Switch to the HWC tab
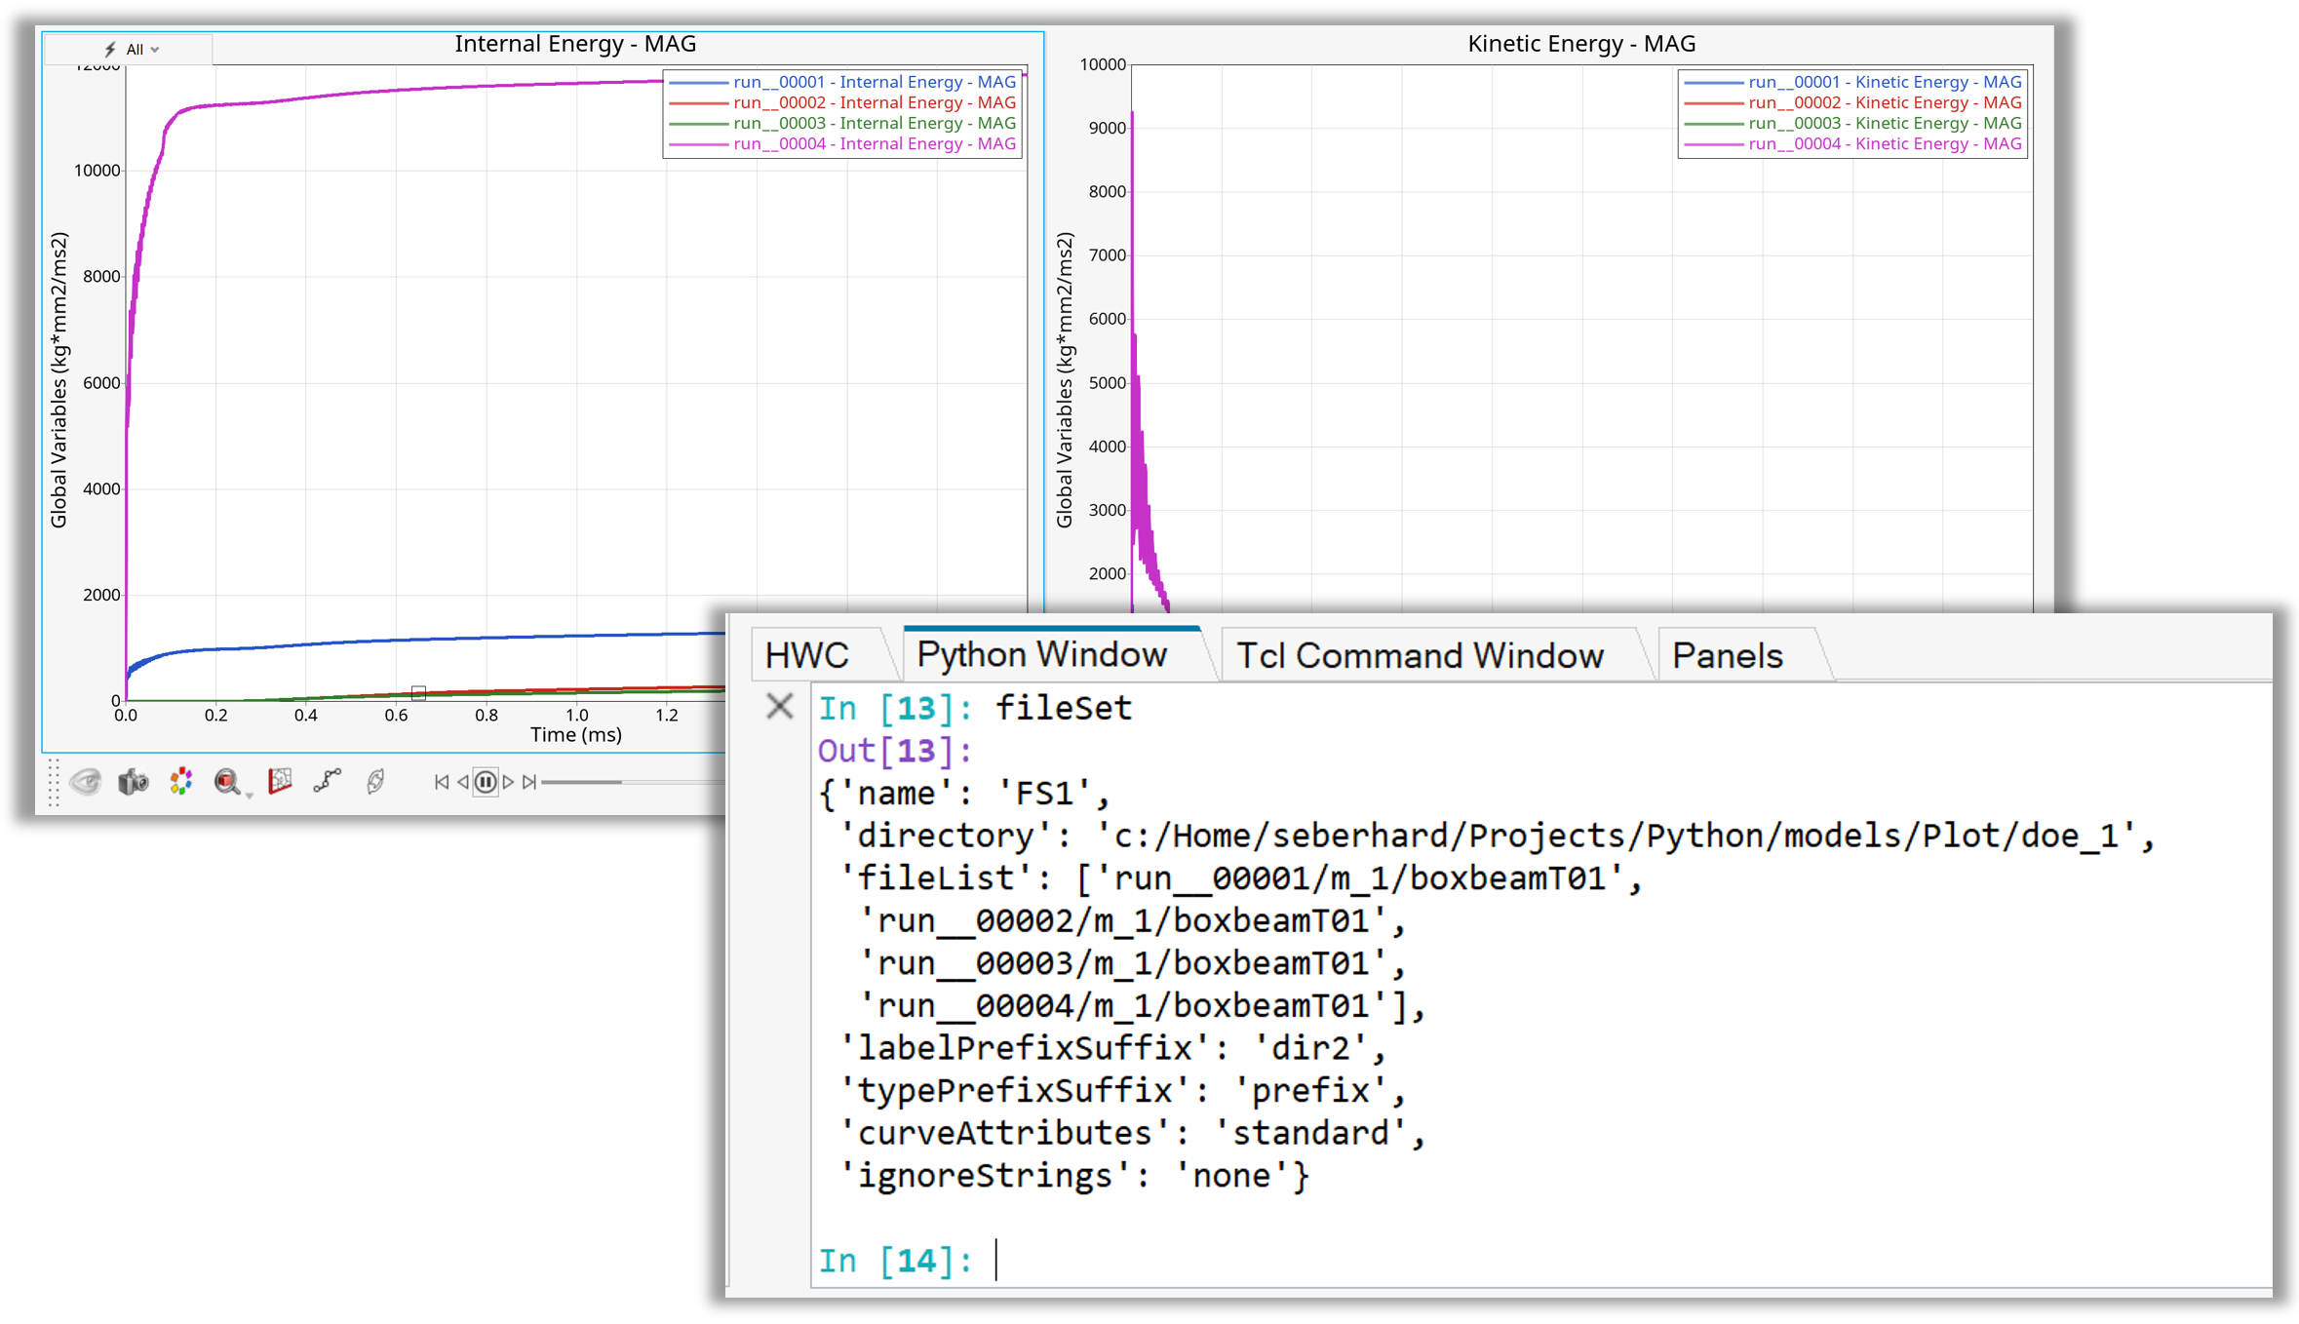Viewport: 2299px width, 1324px height. pos(807,655)
